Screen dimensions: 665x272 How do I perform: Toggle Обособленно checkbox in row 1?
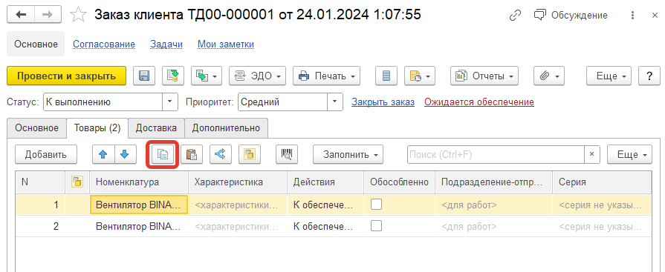[x=376, y=205]
